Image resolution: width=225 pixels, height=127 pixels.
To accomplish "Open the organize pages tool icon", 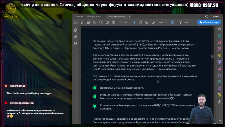I will coord(220,49).
